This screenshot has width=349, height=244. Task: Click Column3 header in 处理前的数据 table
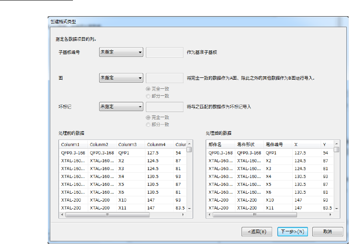[131, 144]
